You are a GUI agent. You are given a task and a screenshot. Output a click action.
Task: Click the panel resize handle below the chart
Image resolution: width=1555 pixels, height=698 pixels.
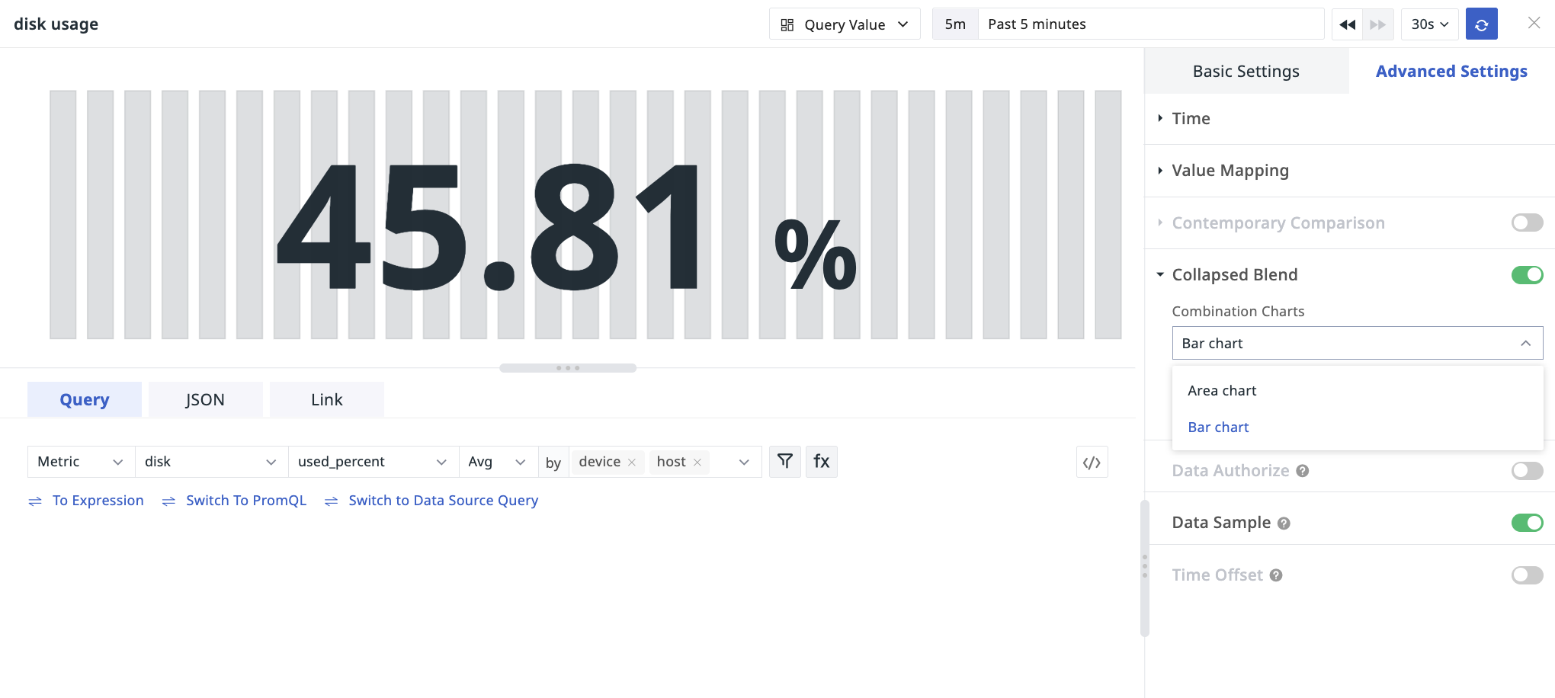[x=568, y=368]
